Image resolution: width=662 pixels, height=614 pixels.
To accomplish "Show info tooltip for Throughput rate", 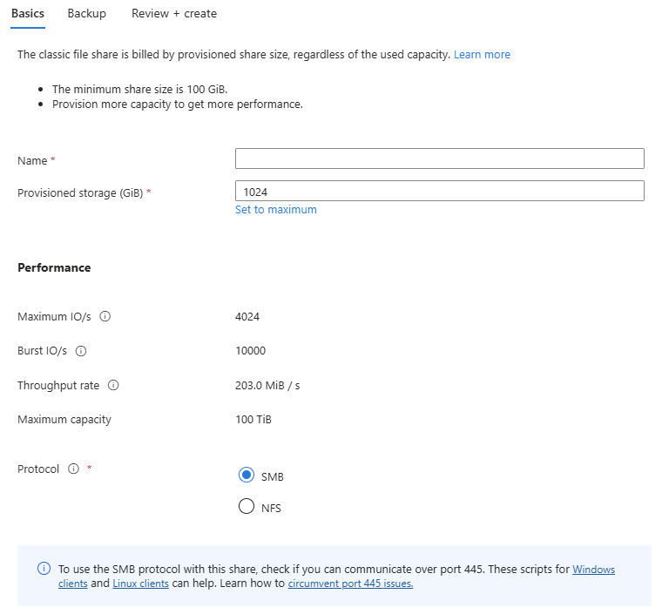I will (x=113, y=385).
